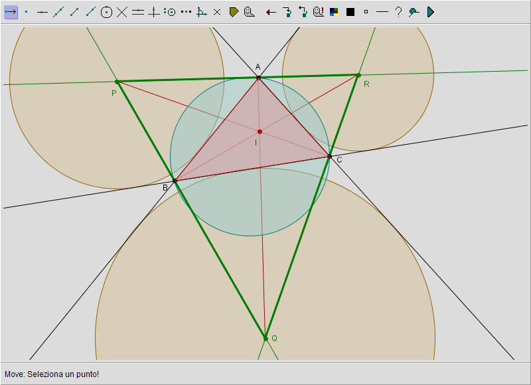Select the three-dots midpoint tool

point(186,12)
